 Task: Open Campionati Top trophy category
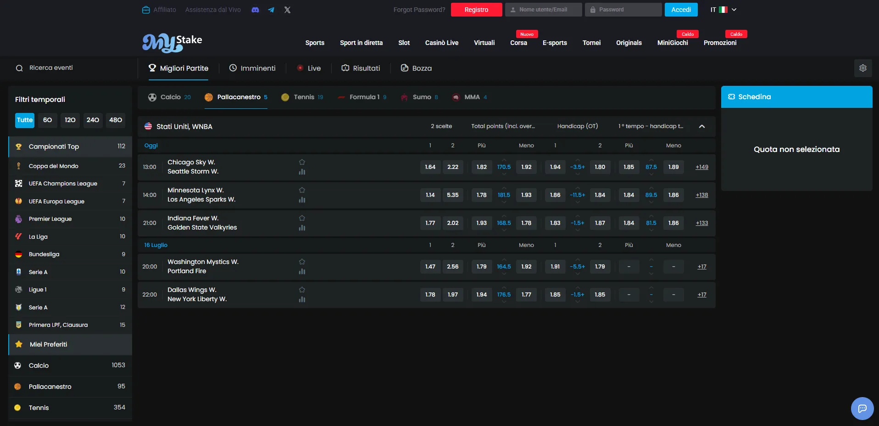click(70, 146)
